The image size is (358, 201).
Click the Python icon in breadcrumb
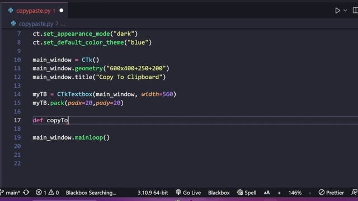click(x=13, y=23)
